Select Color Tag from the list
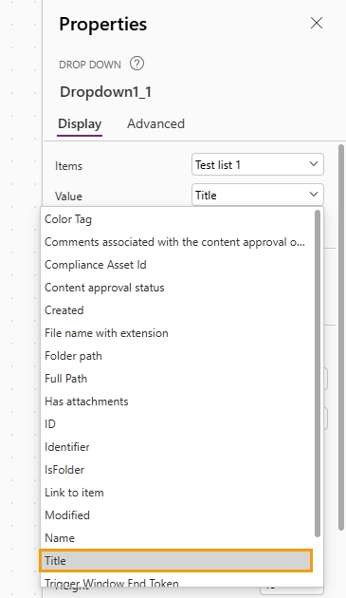The width and height of the screenshot is (346, 598). (x=177, y=219)
